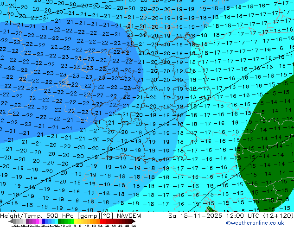
Task: Select the dark blue swatch at -30 on the legend
Action: click(44, 221)
